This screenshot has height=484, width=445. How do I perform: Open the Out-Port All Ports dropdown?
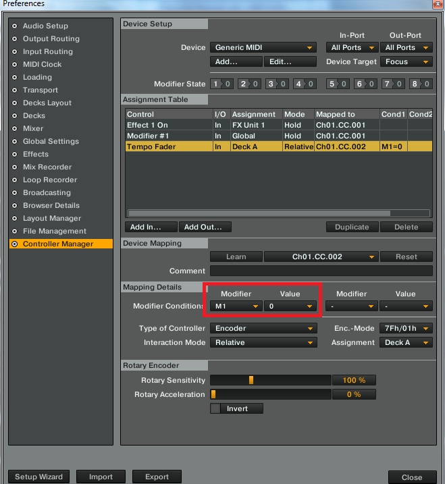406,47
